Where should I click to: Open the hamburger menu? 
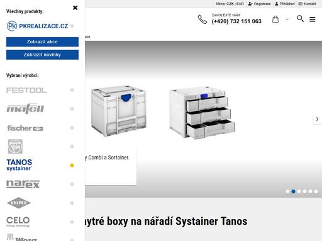(x=313, y=19)
